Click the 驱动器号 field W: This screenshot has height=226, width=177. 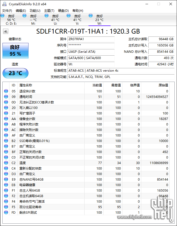91,64
